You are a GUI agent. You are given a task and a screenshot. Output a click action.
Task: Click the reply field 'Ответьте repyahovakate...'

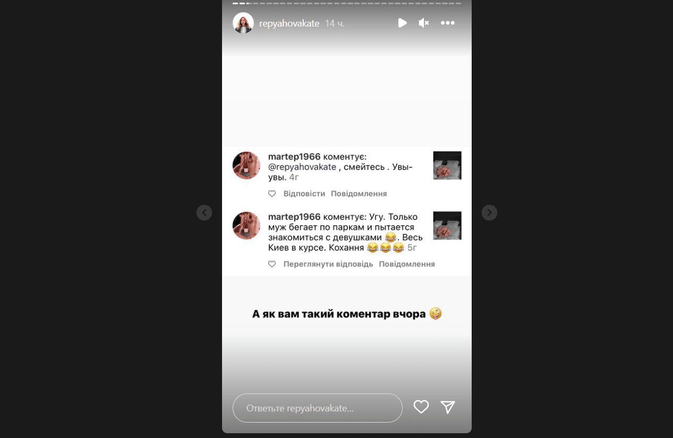click(x=318, y=408)
